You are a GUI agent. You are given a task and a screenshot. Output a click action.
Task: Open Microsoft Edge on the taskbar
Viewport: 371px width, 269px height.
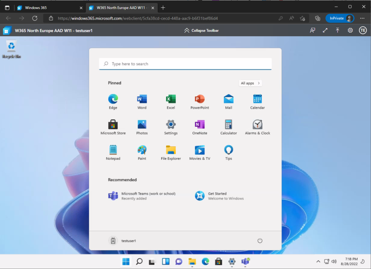click(206, 262)
